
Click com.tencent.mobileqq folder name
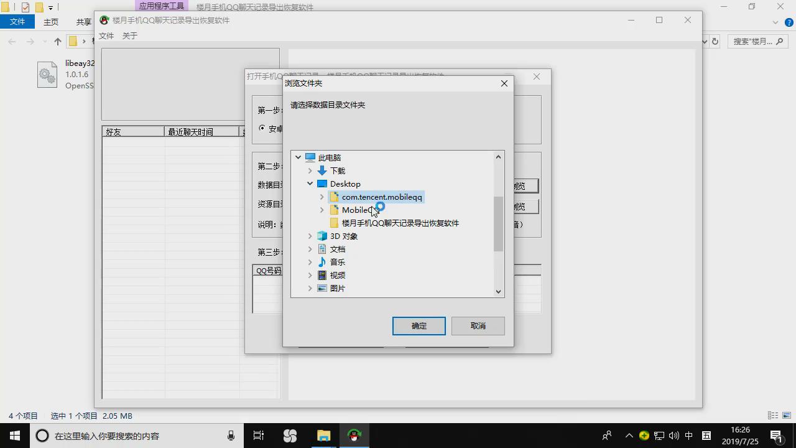tap(382, 197)
